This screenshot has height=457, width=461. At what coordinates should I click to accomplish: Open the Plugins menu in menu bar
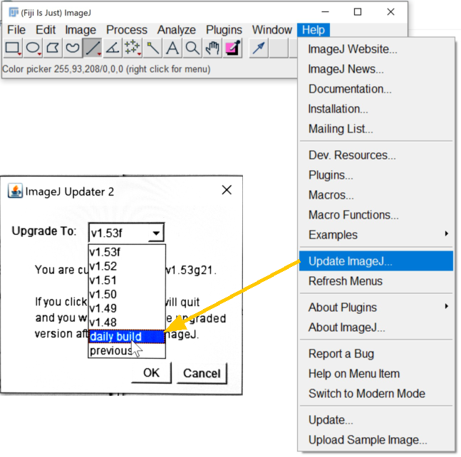pyautogui.click(x=224, y=30)
